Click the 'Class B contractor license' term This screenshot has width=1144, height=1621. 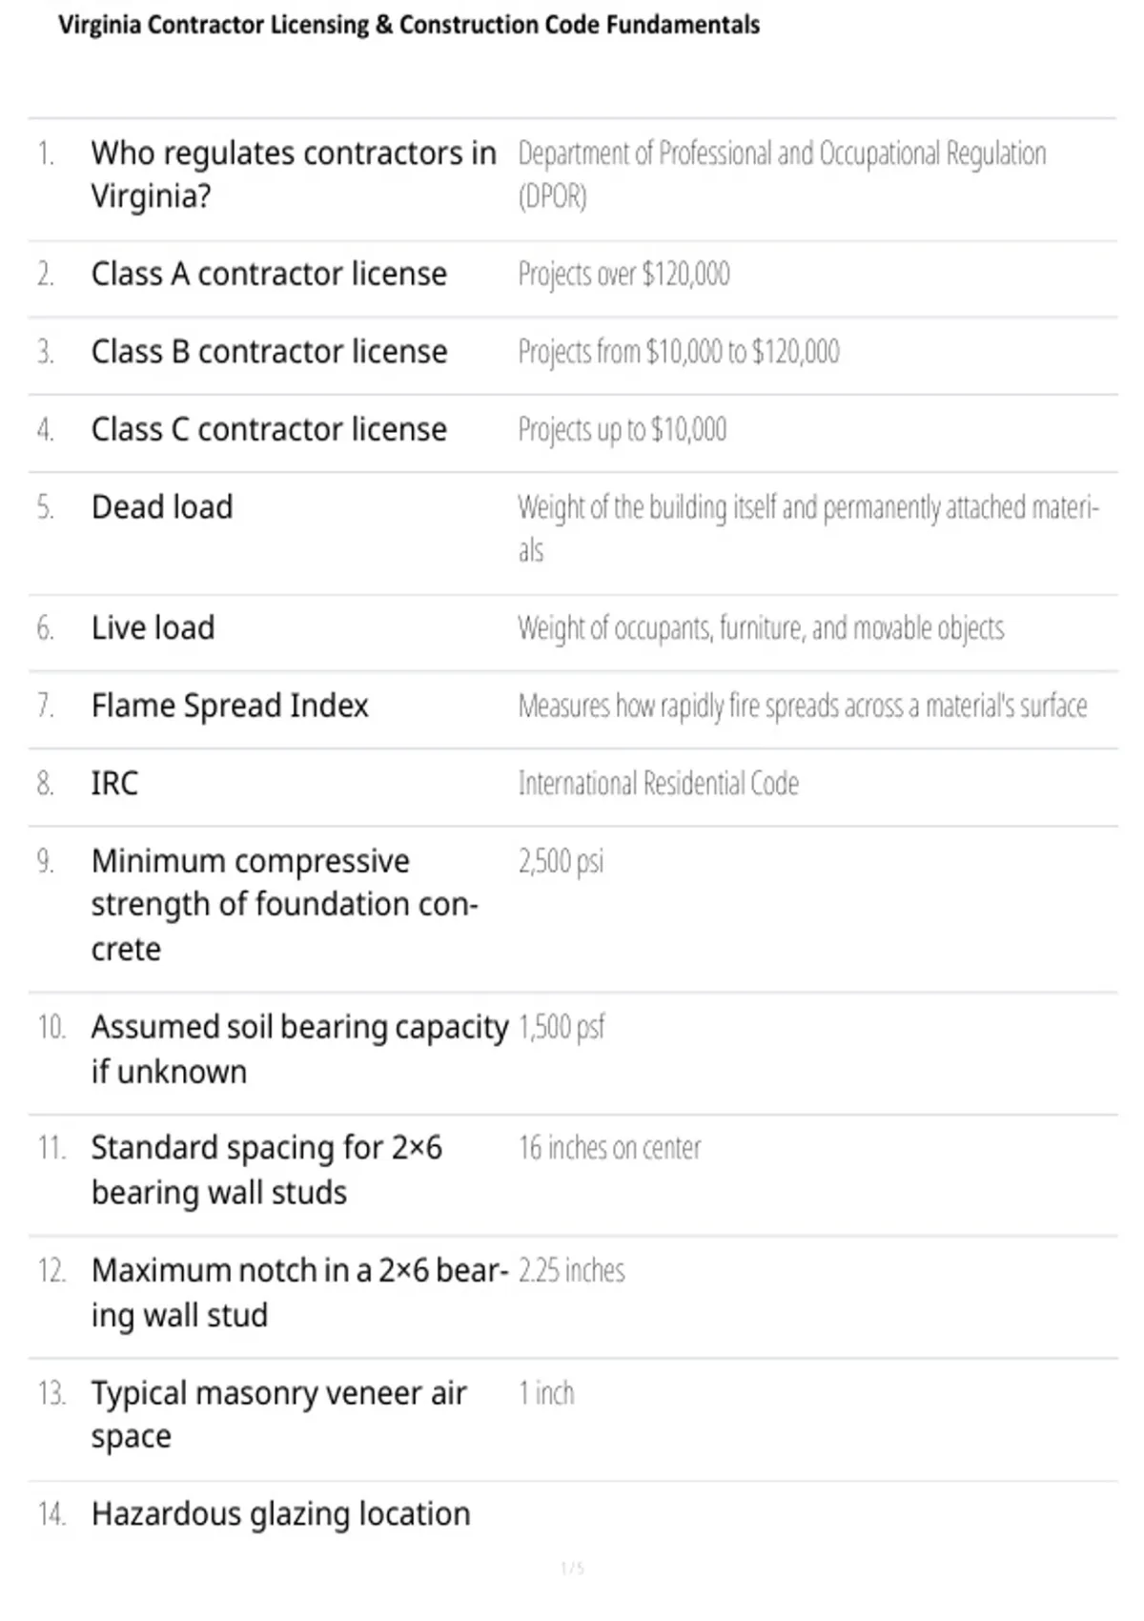tap(269, 352)
